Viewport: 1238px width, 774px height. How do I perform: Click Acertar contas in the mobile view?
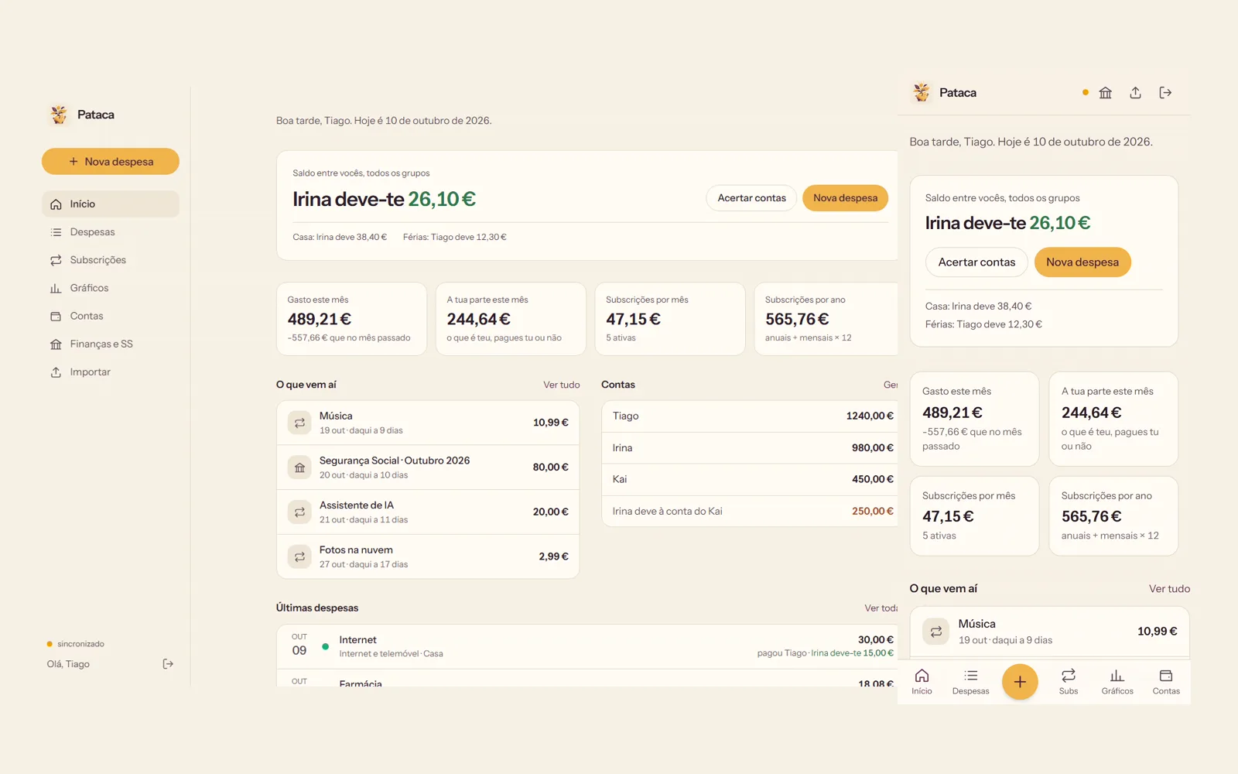(976, 262)
